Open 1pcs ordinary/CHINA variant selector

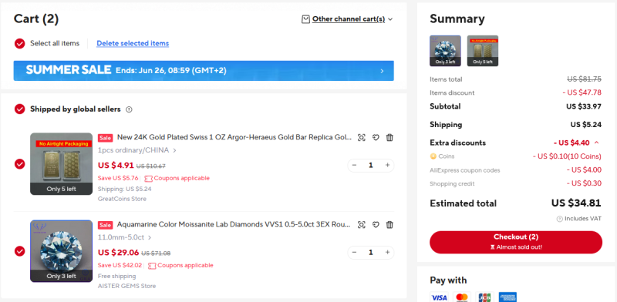pyautogui.click(x=137, y=150)
